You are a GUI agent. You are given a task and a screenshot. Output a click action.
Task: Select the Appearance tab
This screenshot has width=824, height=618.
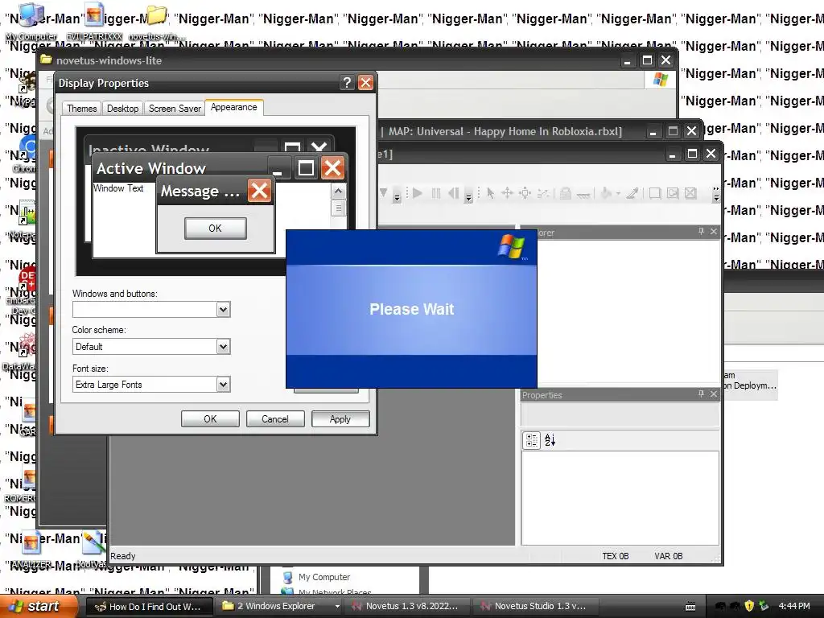(x=234, y=107)
